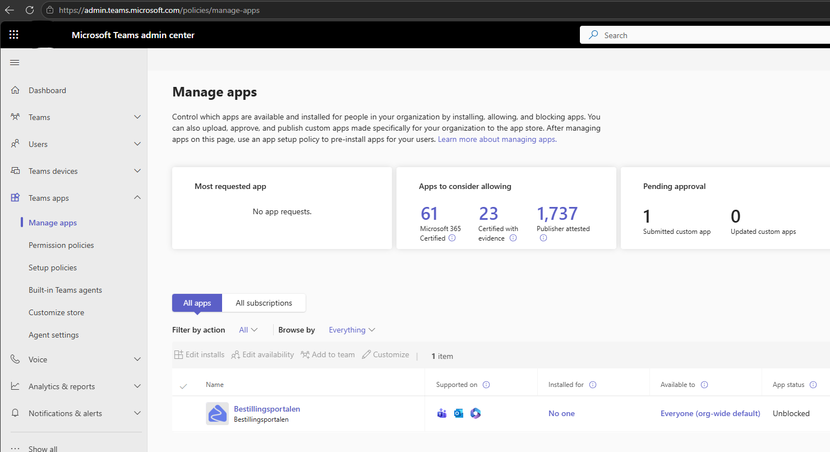
Task: Open the Bestillingsportalen app name link
Action: pyautogui.click(x=267, y=409)
